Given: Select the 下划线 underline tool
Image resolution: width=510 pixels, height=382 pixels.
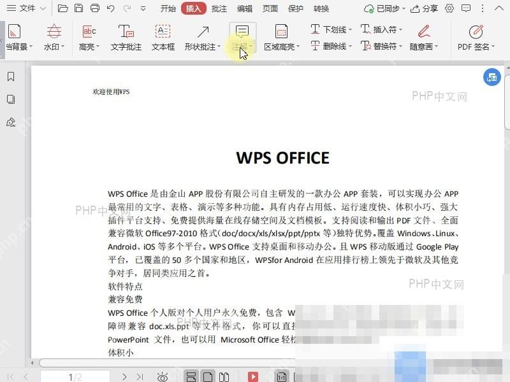Looking at the screenshot, I should click(331, 29).
